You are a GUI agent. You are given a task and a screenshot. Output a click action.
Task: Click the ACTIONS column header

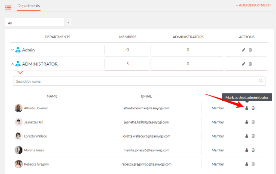247,37
